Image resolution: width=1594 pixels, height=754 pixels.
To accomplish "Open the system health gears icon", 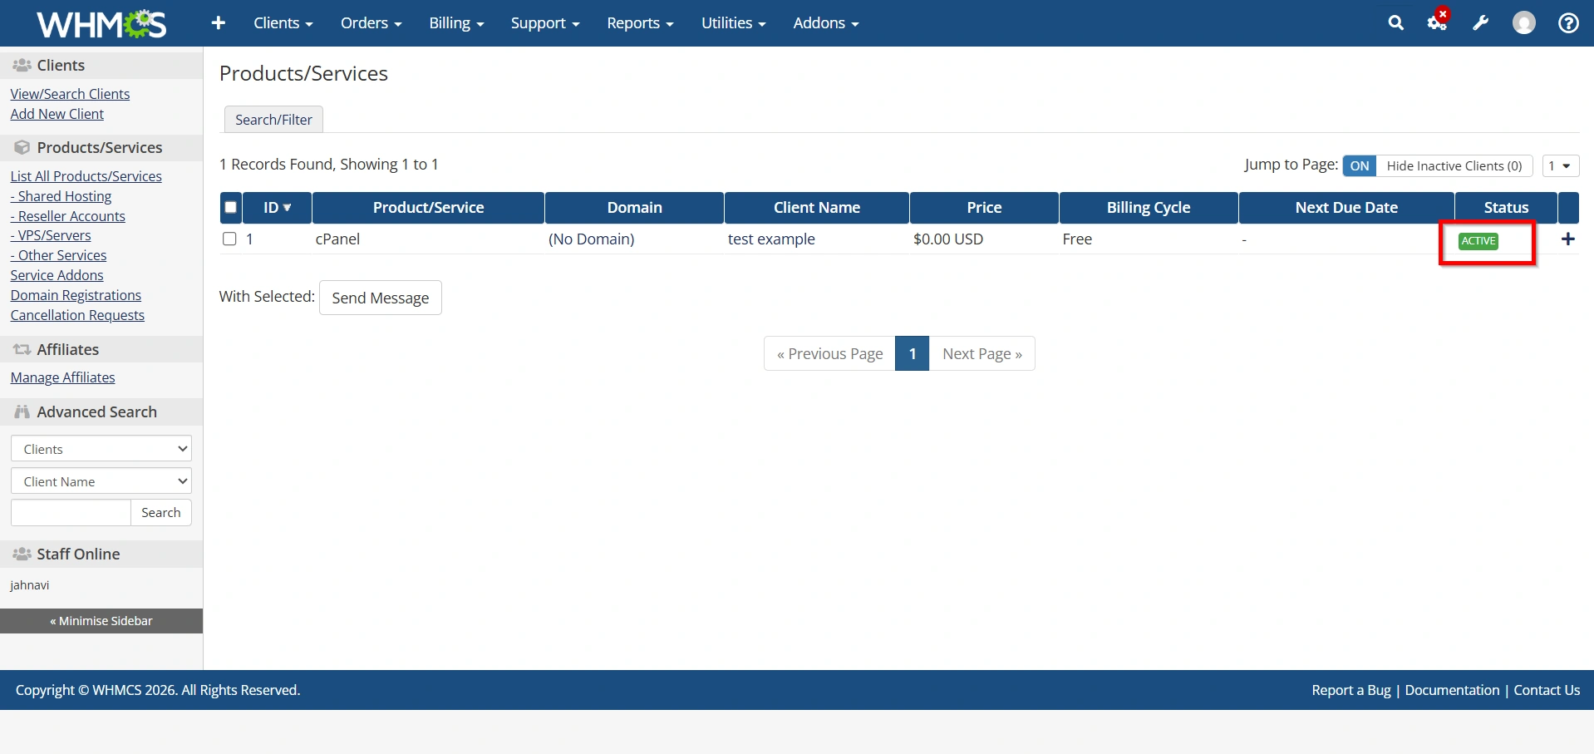I will [1438, 22].
